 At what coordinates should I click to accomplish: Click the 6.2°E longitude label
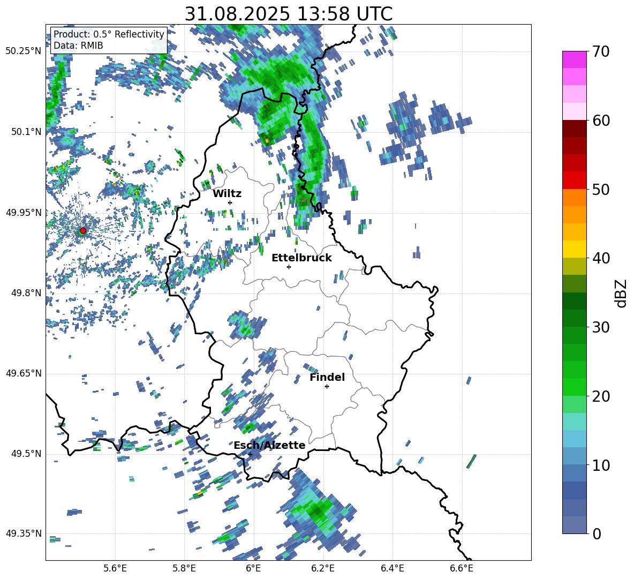[323, 568]
